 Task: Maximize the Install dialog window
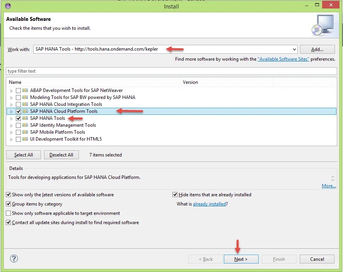click(x=317, y=5)
